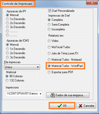Close the Controle de Impressao dialog

click(92, 3)
